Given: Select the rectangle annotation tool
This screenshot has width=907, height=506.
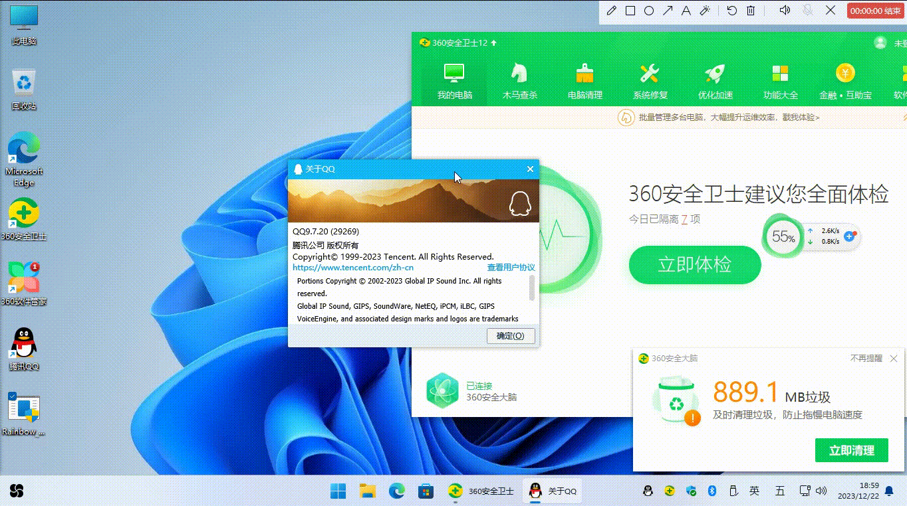Looking at the screenshot, I should click(630, 11).
